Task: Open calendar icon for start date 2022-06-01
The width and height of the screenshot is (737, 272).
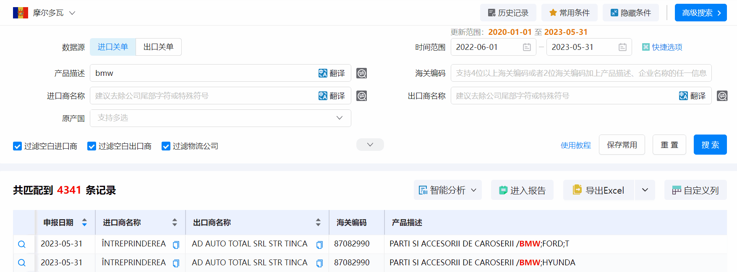Action: click(x=527, y=47)
